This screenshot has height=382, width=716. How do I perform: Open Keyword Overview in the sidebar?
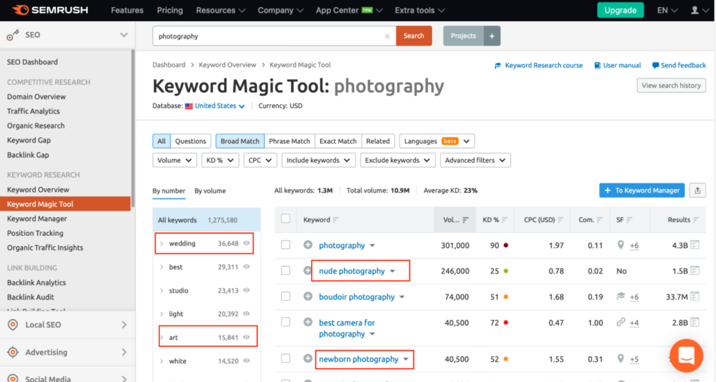(38, 190)
